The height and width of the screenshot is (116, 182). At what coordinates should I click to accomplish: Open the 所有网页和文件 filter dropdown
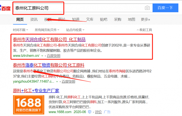(x=47, y=30)
